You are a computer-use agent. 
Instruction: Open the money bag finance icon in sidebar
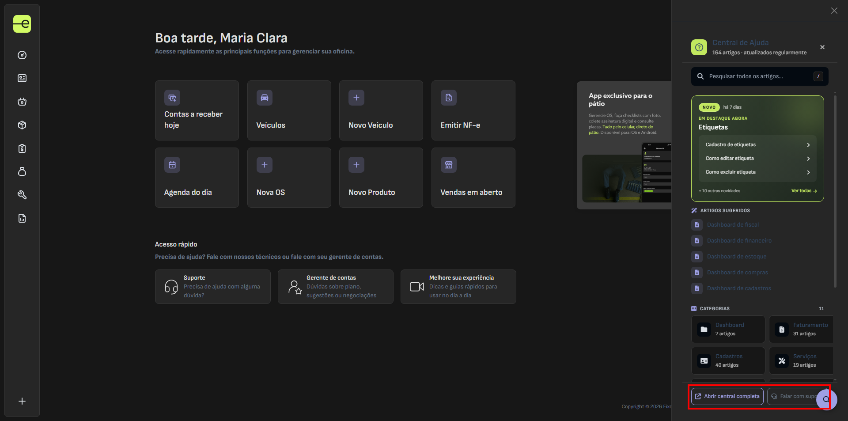tap(22, 171)
